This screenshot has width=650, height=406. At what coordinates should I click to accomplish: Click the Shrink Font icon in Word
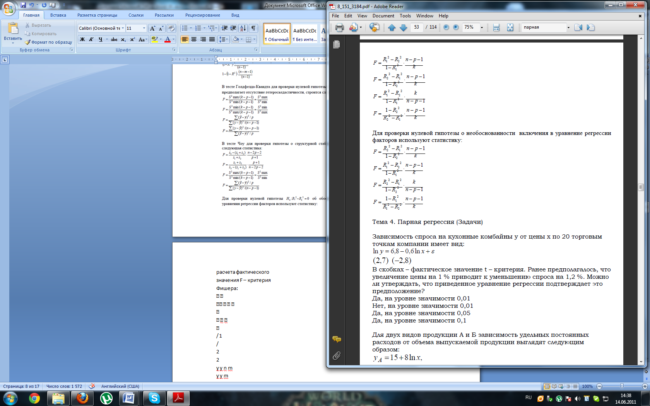pos(161,28)
